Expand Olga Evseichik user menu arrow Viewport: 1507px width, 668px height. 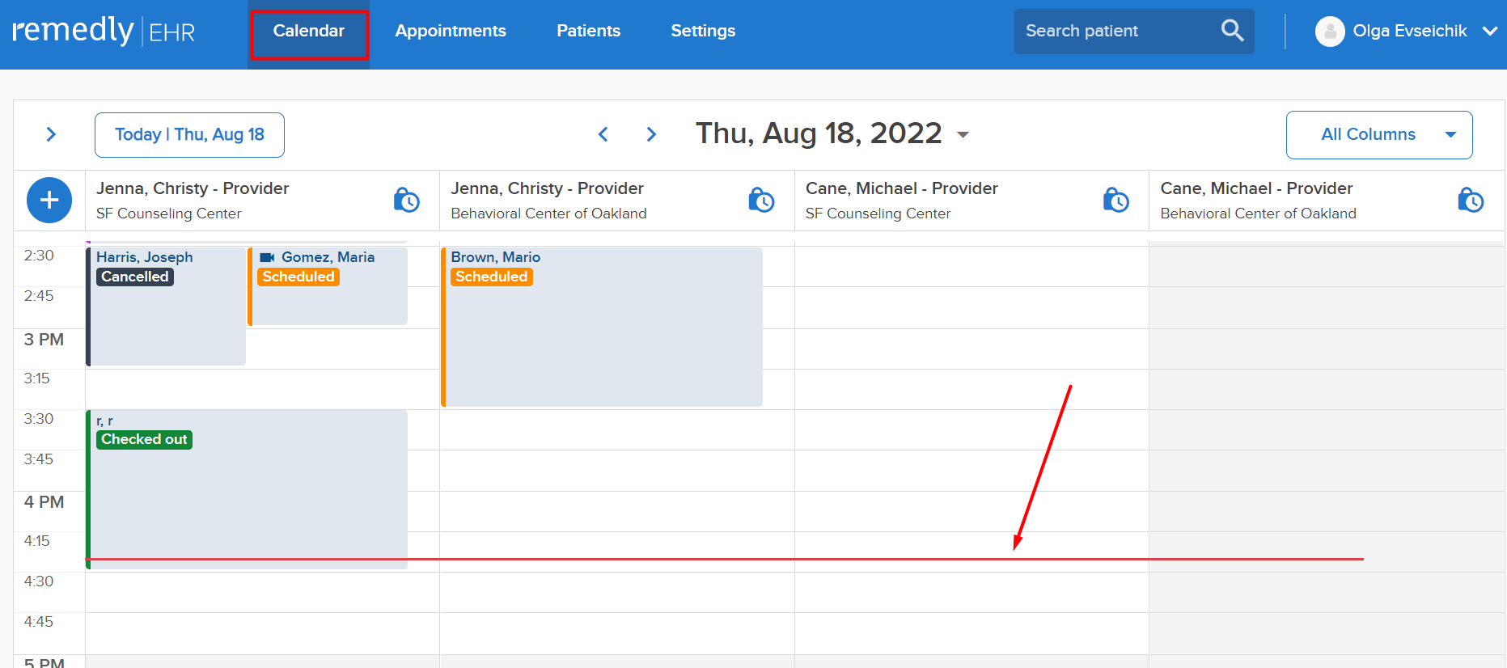click(1489, 32)
